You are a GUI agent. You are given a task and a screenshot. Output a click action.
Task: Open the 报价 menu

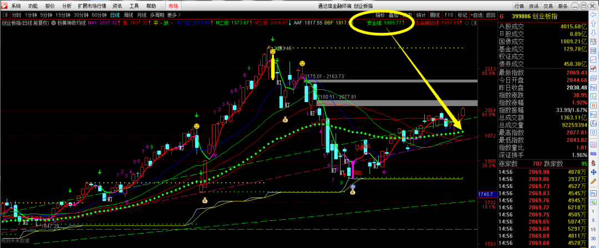(x=50, y=6)
